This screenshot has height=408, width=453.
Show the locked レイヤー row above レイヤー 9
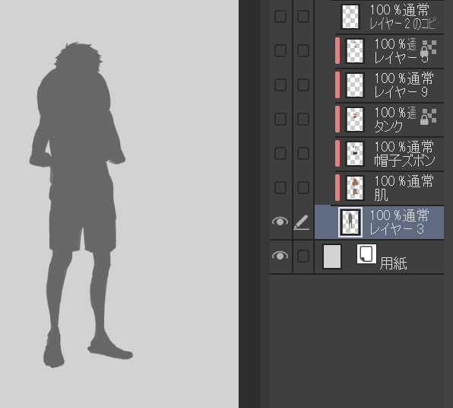(280, 50)
